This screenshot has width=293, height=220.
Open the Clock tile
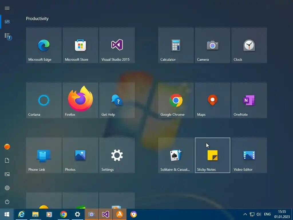pos(249,45)
